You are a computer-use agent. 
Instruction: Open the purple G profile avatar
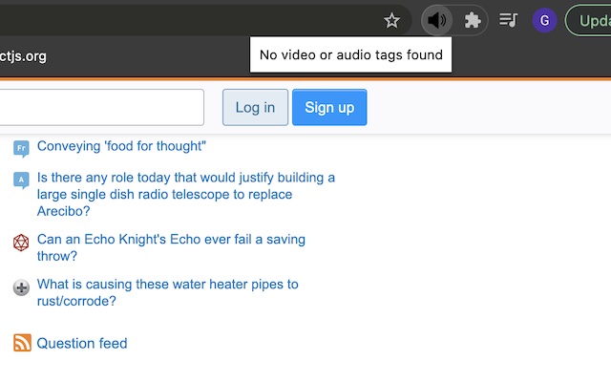pos(544,20)
